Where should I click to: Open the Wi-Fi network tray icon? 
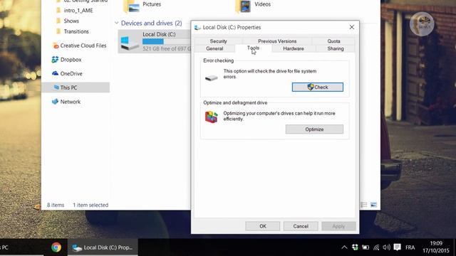tap(376, 247)
